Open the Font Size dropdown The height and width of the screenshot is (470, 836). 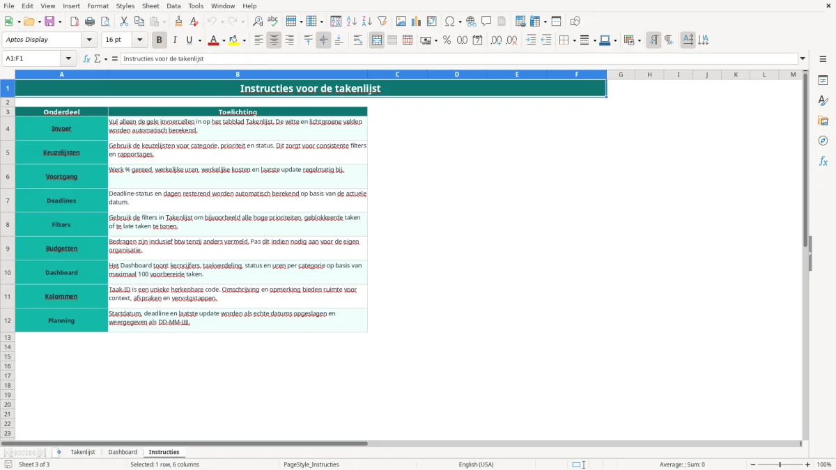coord(139,40)
